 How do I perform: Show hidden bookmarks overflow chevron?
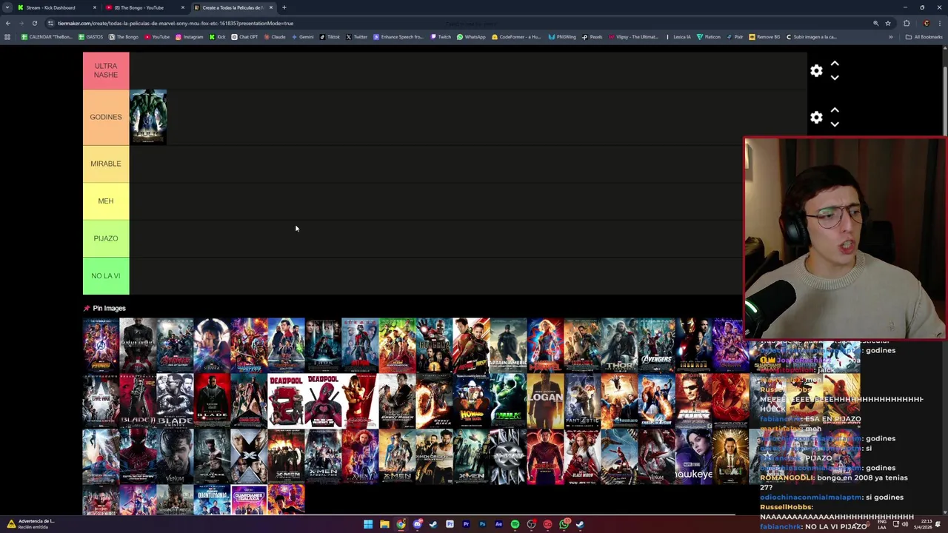890,37
